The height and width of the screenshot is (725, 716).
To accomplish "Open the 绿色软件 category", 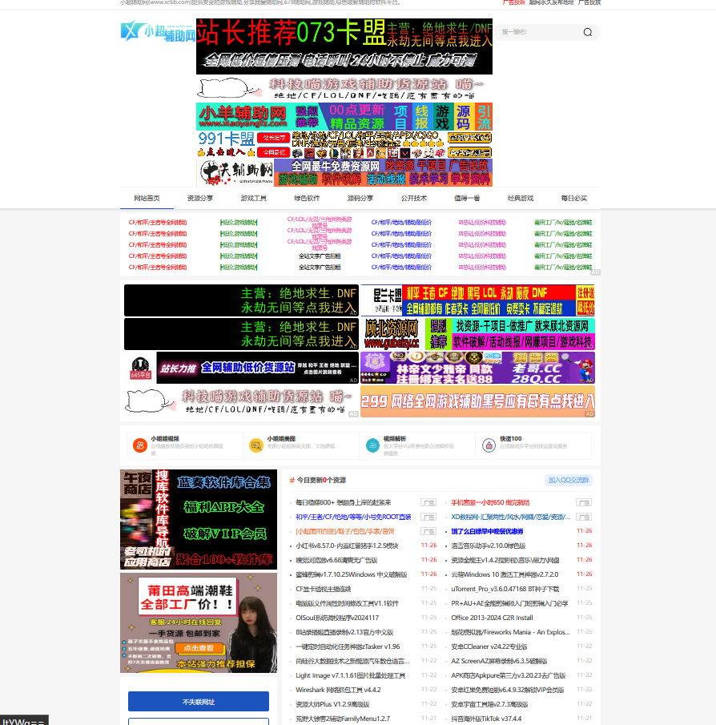I will click(x=307, y=199).
